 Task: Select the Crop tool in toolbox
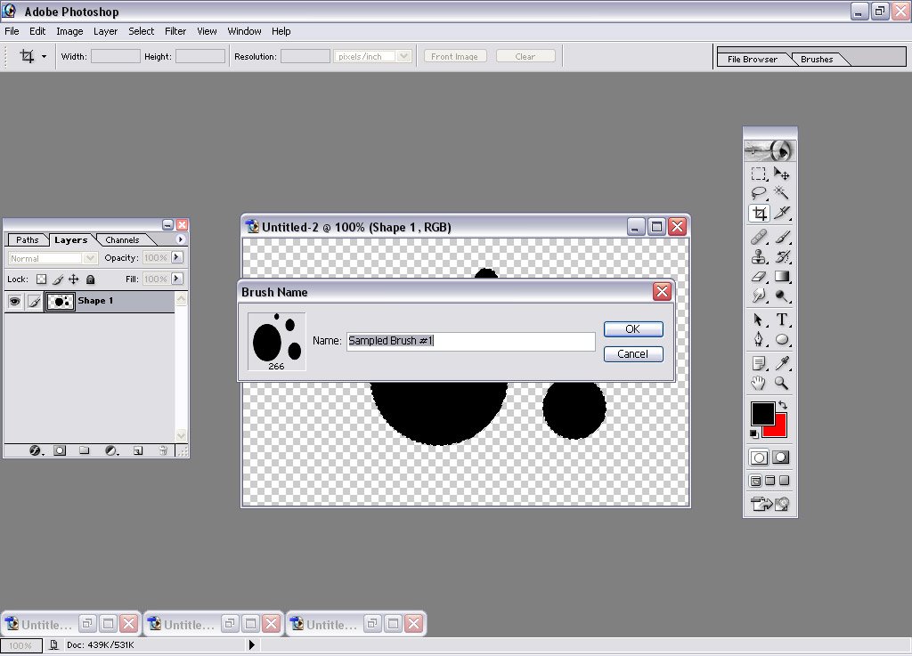click(x=759, y=214)
